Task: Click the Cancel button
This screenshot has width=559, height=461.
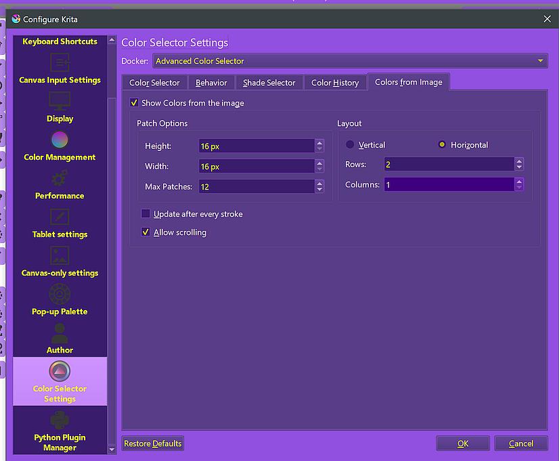Action: point(521,443)
